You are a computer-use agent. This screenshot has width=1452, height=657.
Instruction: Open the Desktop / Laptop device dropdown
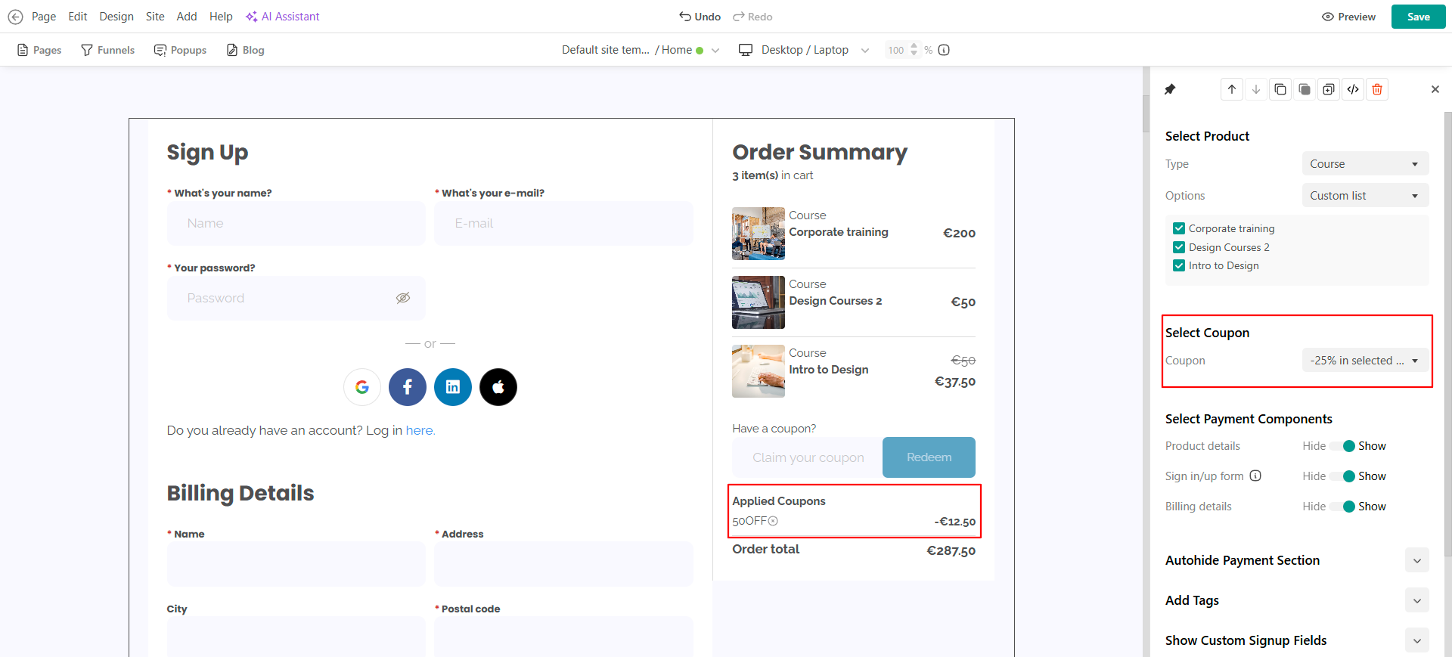pyautogui.click(x=804, y=50)
